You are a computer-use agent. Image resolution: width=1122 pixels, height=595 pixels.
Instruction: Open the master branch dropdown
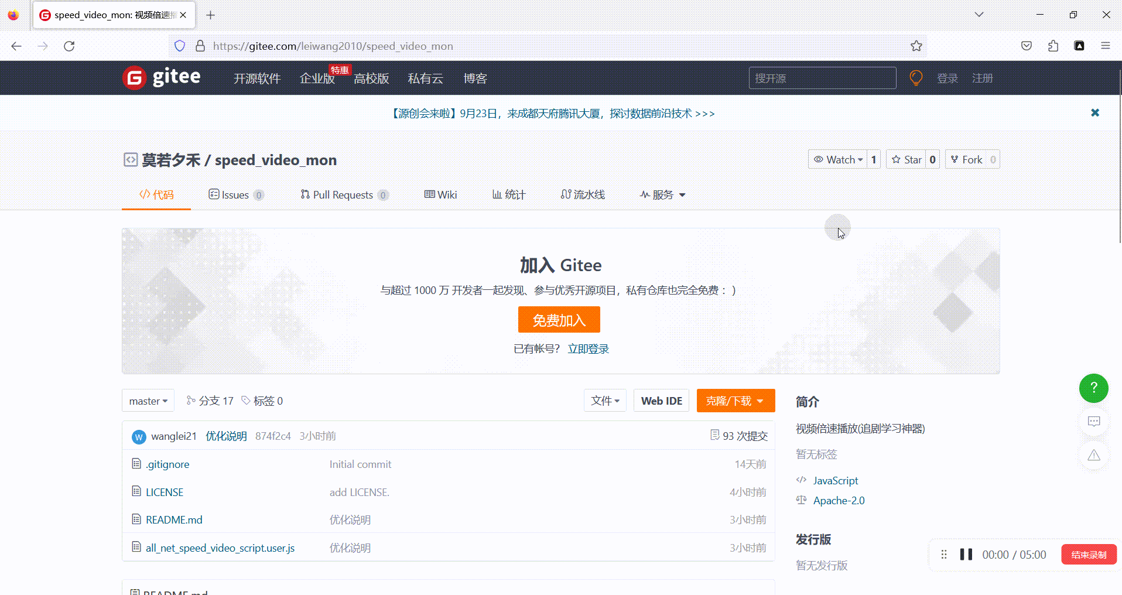(x=148, y=401)
